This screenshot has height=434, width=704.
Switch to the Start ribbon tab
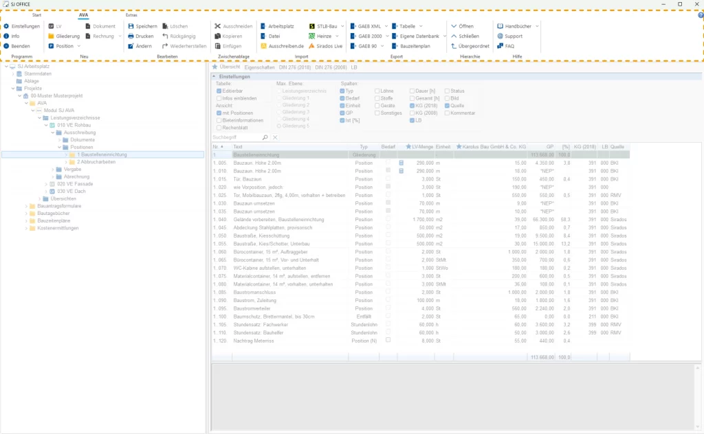[36, 14]
